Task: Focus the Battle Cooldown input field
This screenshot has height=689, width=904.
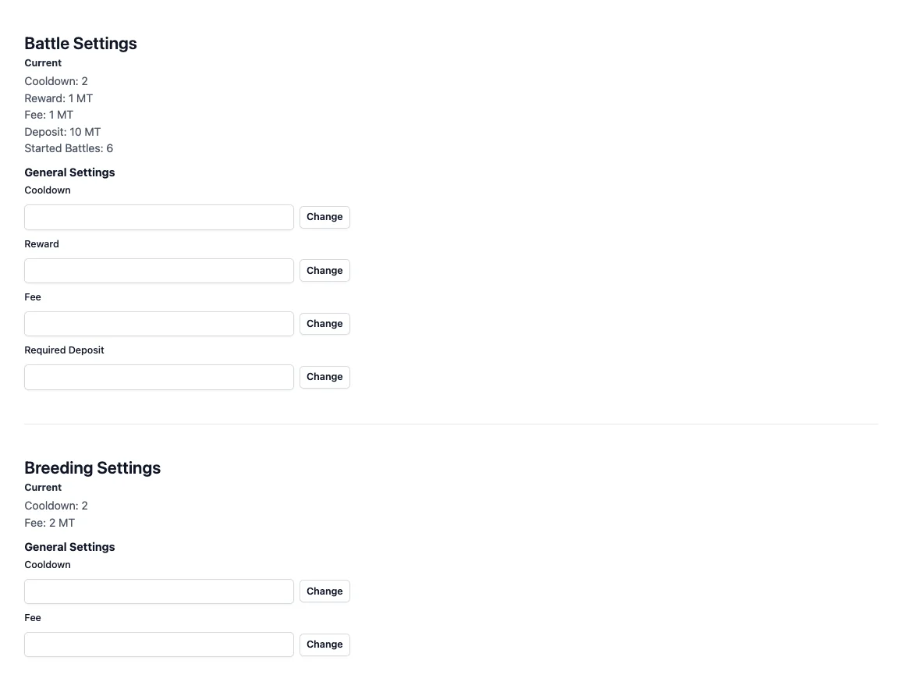Action: (x=159, y=217)
